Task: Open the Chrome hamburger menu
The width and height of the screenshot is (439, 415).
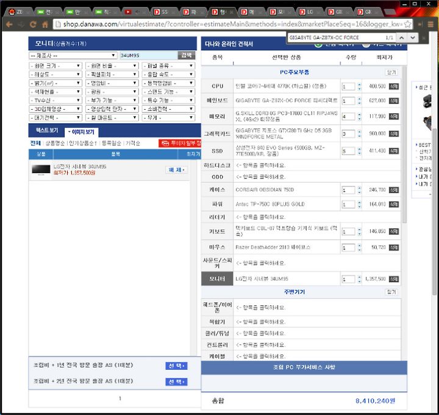Action: 430,24
